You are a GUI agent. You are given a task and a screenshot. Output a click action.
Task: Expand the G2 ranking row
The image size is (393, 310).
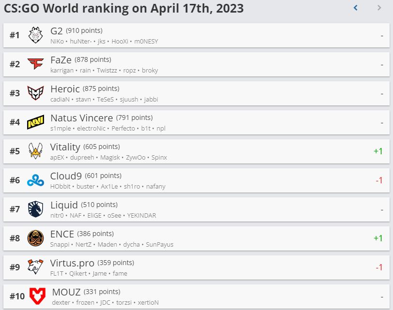(196, 35)
